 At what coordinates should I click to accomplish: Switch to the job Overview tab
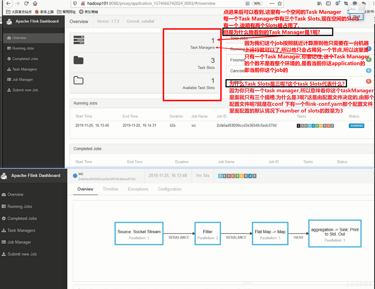[x=85, y=189]
